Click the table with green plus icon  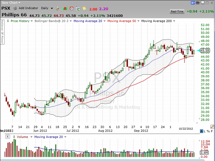(x=78, y=9)
